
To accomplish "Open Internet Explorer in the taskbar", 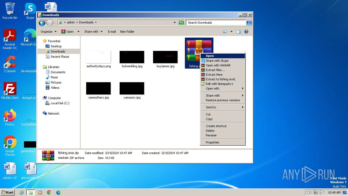I will pos(21,192).
